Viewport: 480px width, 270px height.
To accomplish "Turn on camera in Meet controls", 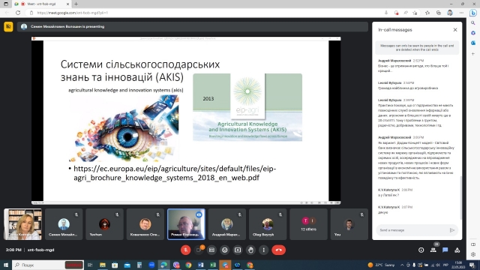I will (199, 250).
